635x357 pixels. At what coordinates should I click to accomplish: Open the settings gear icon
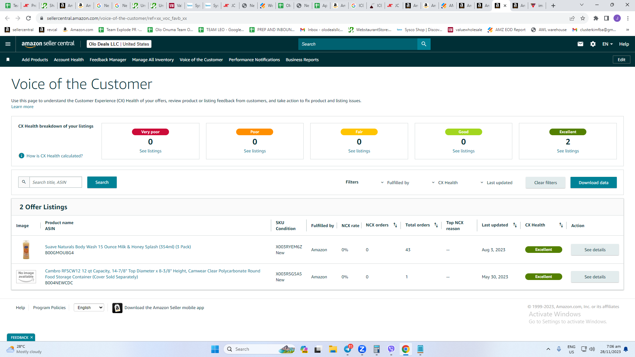[x=593, y=44]
